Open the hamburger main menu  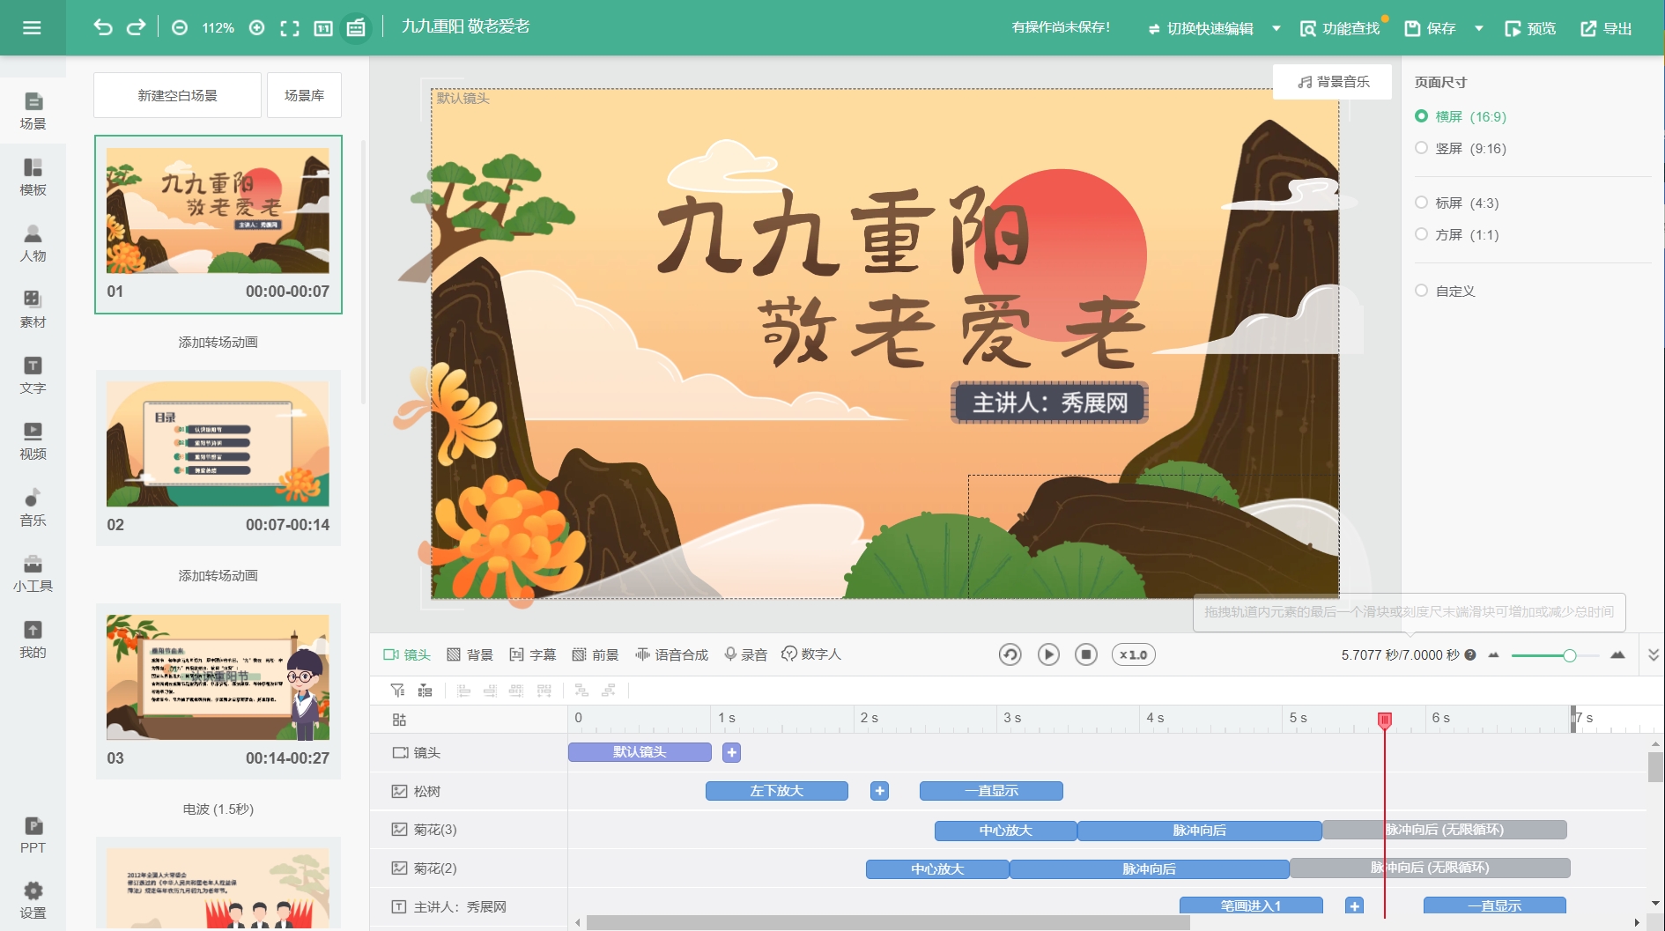tap(32, 28)
